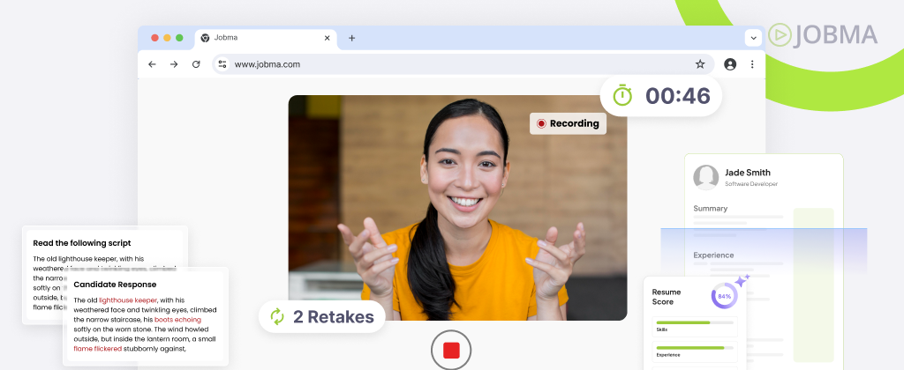Stop recording with the red square button
Image resolution: width=904 pixels, height=370 pixels.
[x=451, y=350]
